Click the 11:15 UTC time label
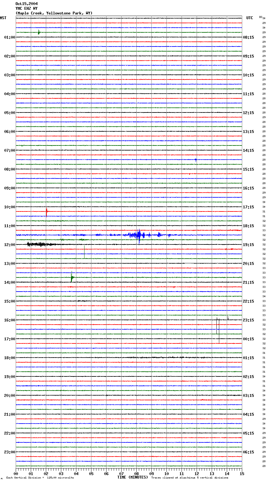The image size is (267, 482). pyautogui.click(x=248, y=94)
